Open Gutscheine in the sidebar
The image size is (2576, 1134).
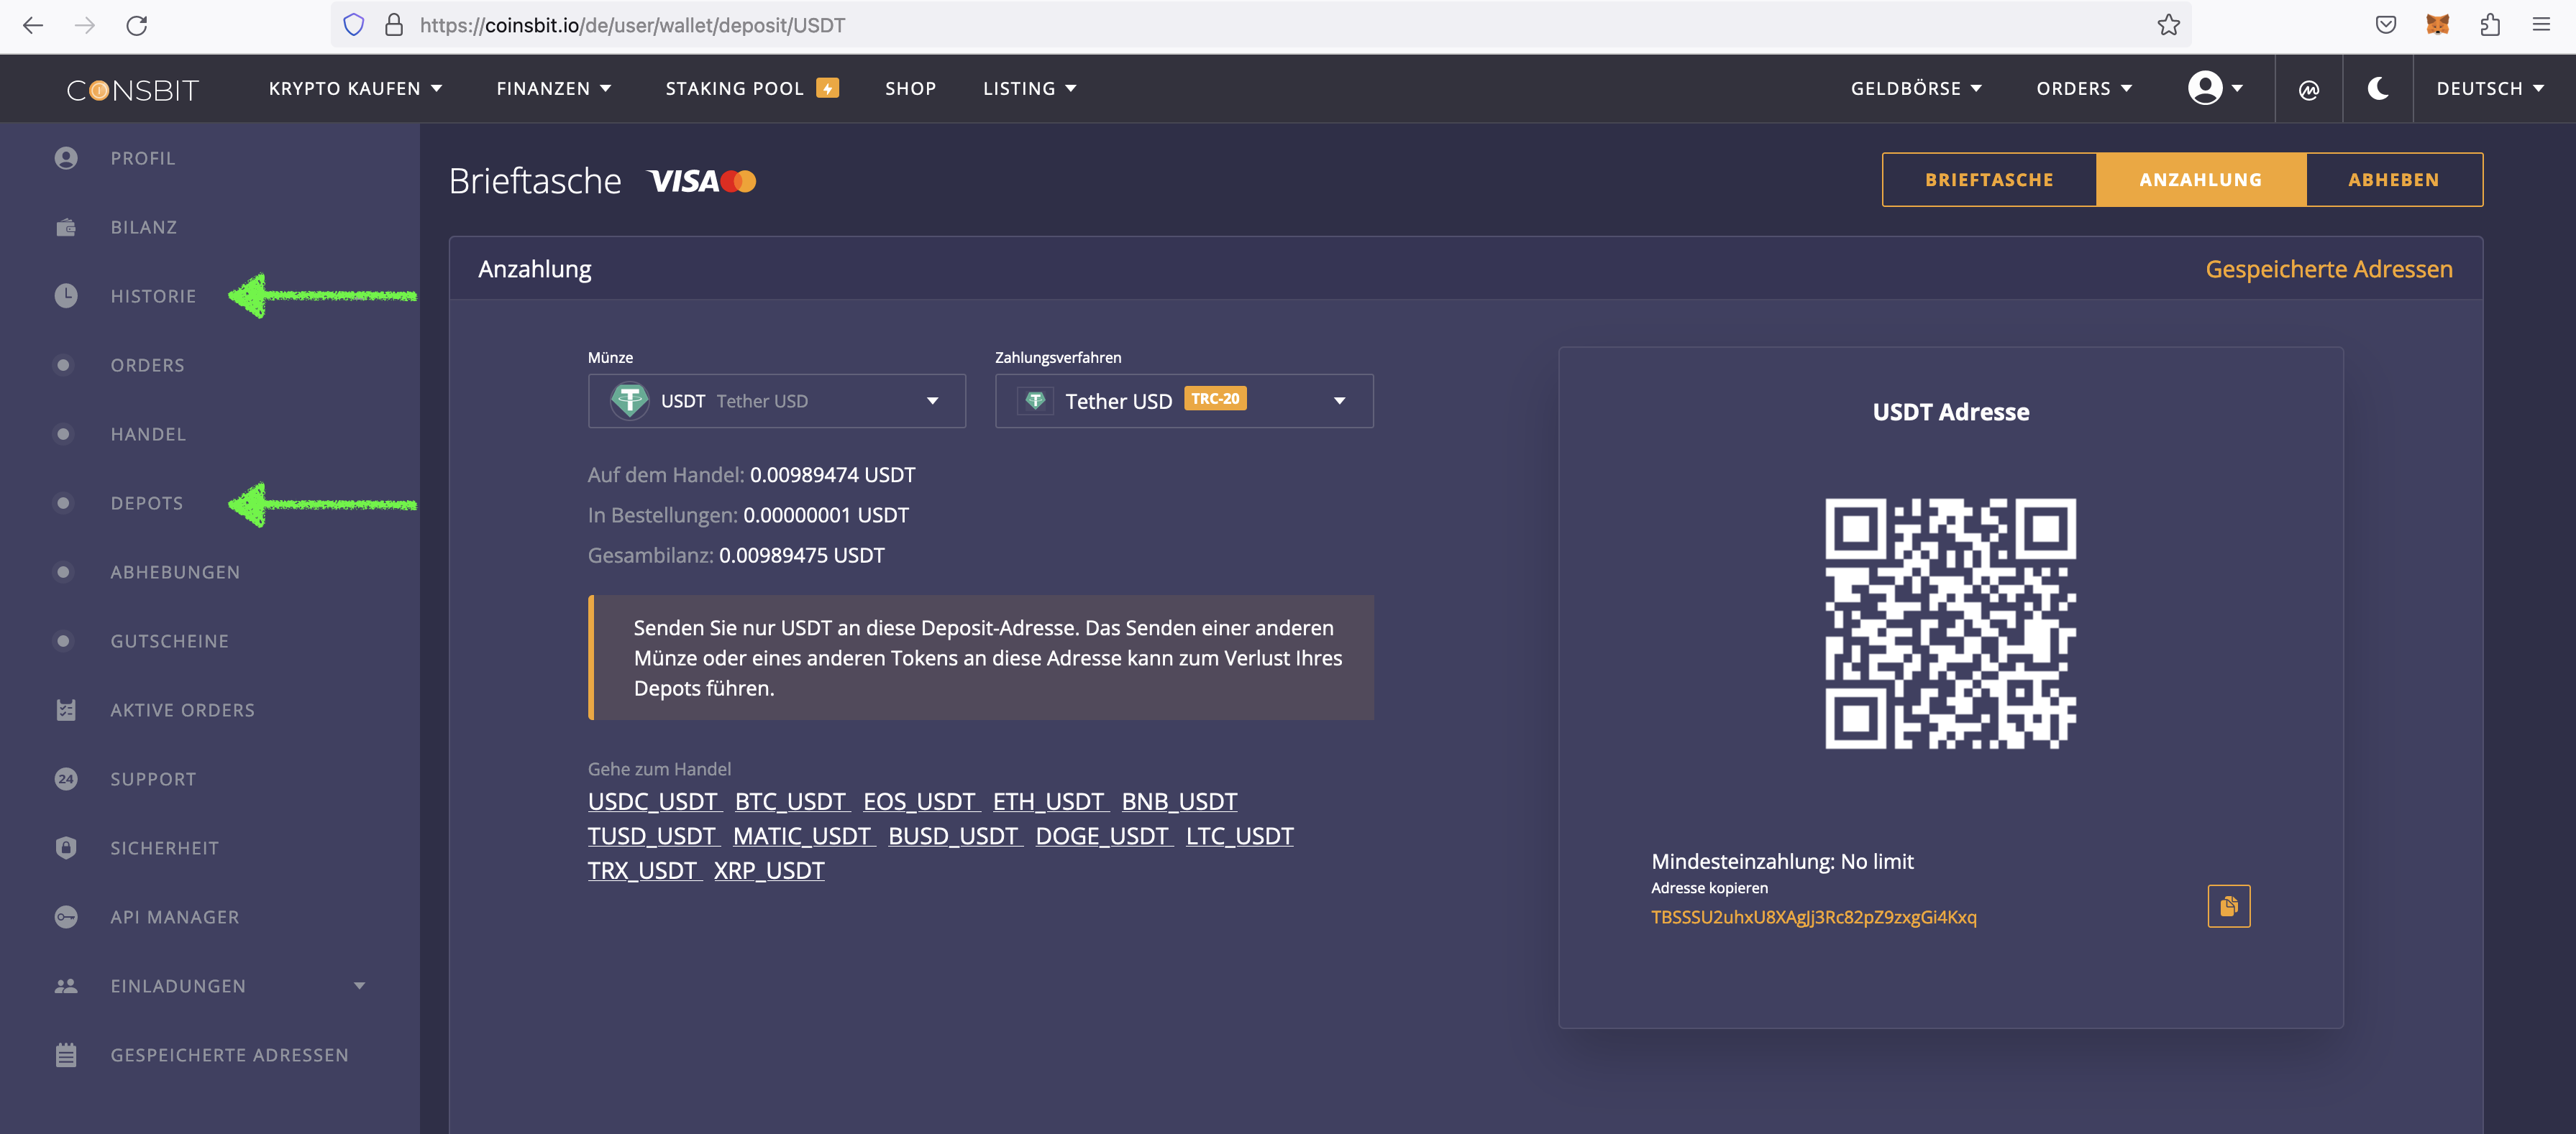[x=169, y=640]
